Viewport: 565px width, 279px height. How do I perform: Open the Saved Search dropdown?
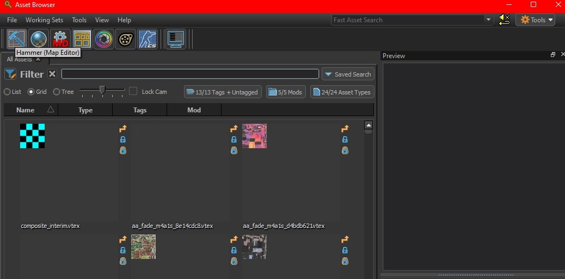347,74
